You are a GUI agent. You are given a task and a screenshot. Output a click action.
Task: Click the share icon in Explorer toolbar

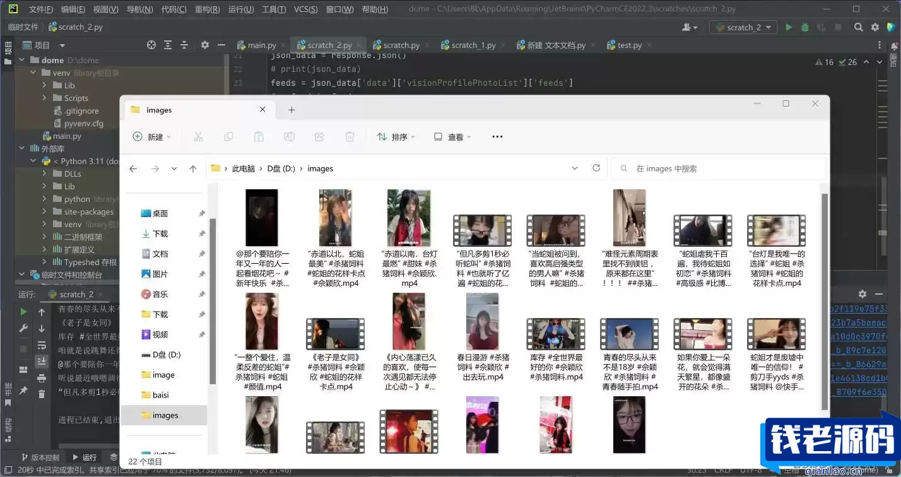(x=320, y=137)
